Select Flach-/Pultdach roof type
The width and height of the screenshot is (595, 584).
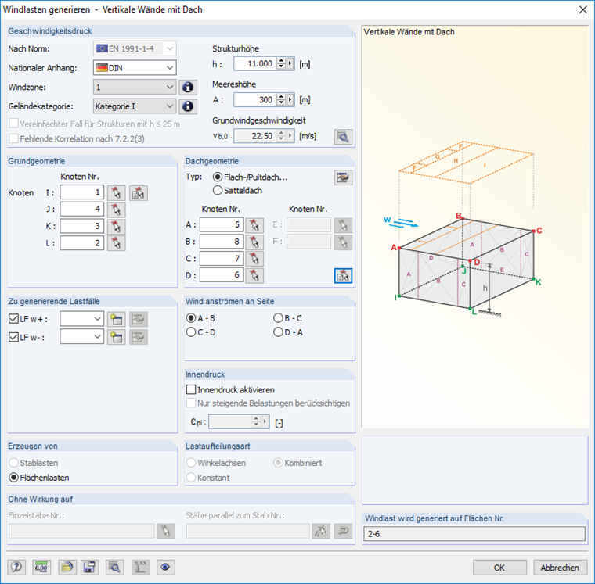tap(218, 177)
